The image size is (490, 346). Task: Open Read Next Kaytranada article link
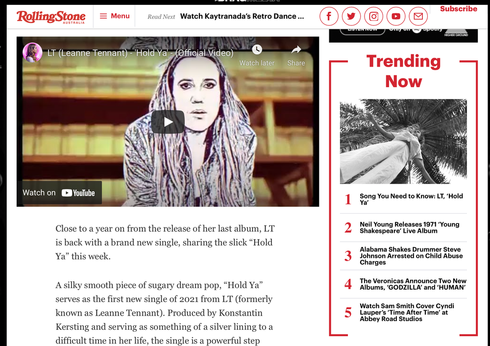(x=242, y=16)
